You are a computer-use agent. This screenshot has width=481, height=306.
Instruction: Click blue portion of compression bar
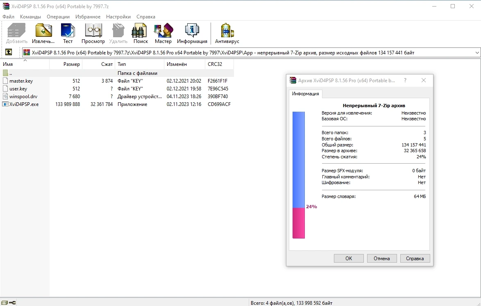coord(299,160)
